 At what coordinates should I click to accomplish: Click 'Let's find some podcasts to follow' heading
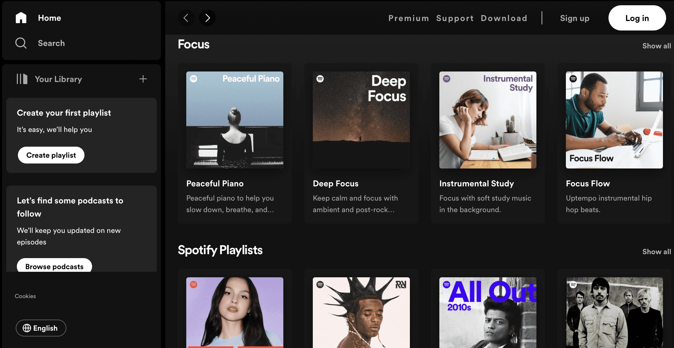tap(70, 207)
